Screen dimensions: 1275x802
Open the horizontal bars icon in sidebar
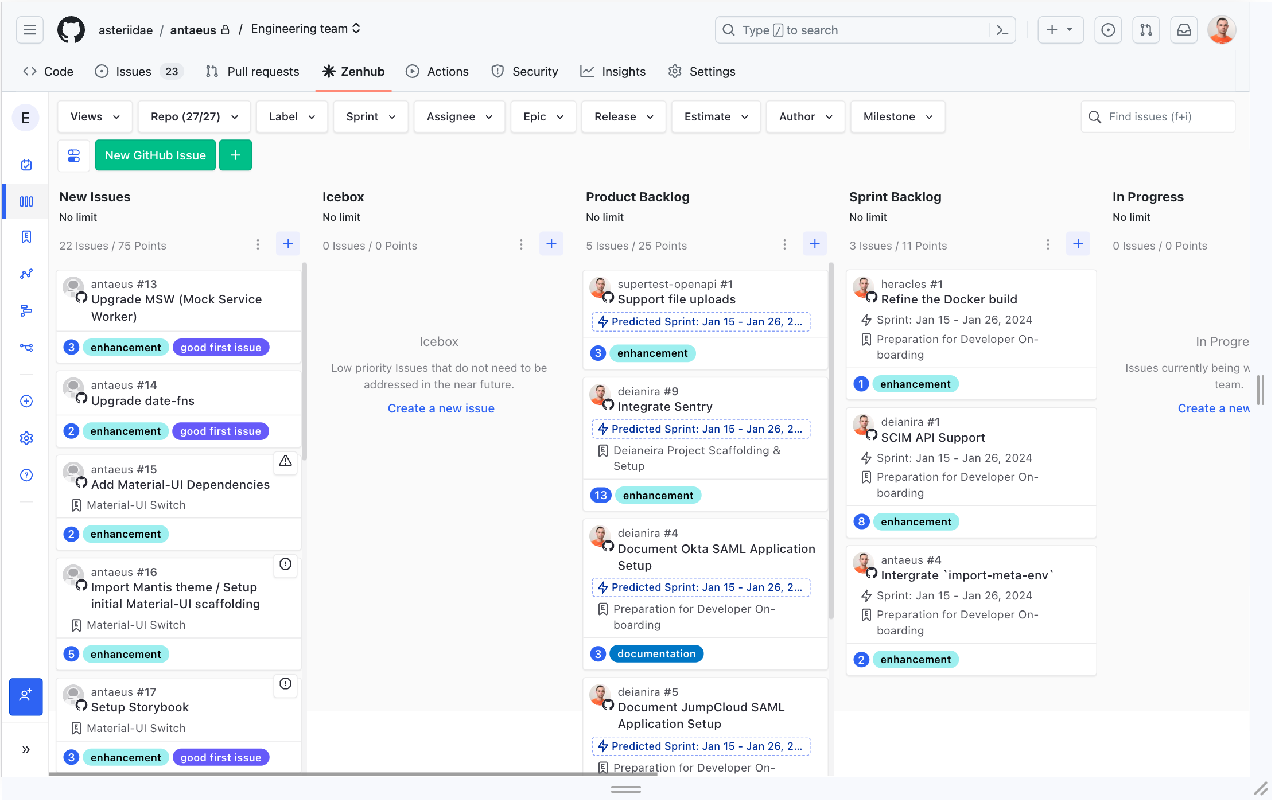26,310
